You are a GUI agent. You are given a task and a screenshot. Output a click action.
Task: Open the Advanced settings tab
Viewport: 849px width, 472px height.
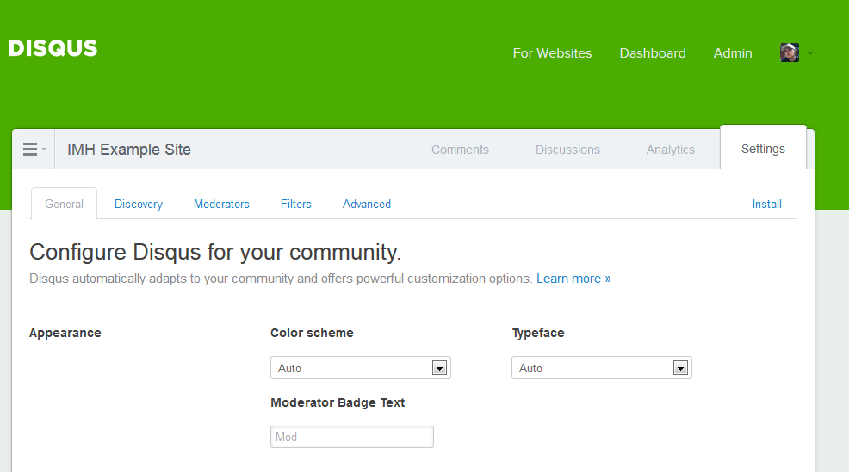click(x=367, y=204)
